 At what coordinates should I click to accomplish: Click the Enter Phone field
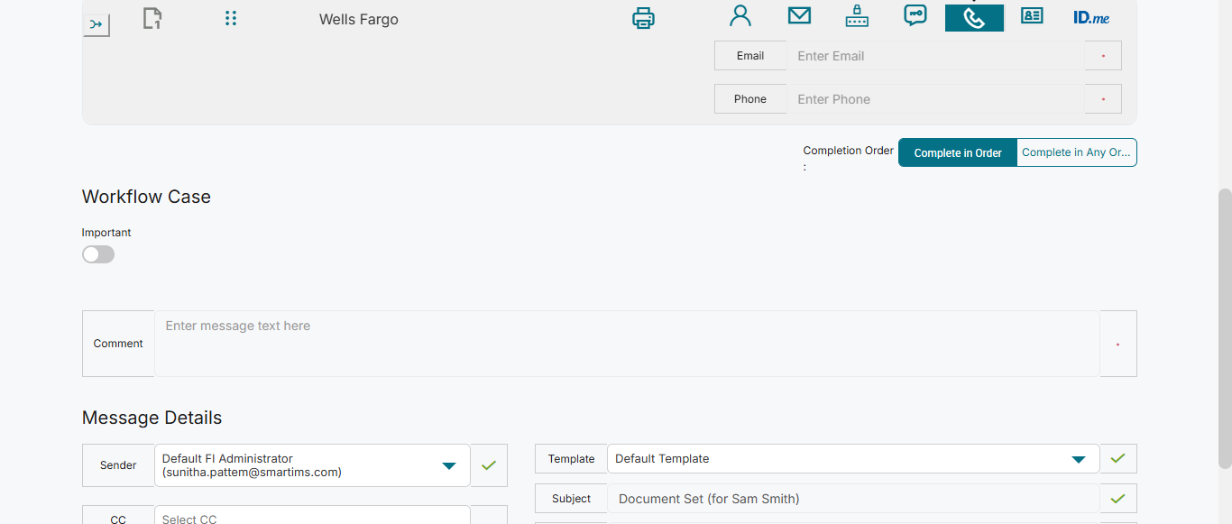935,99
